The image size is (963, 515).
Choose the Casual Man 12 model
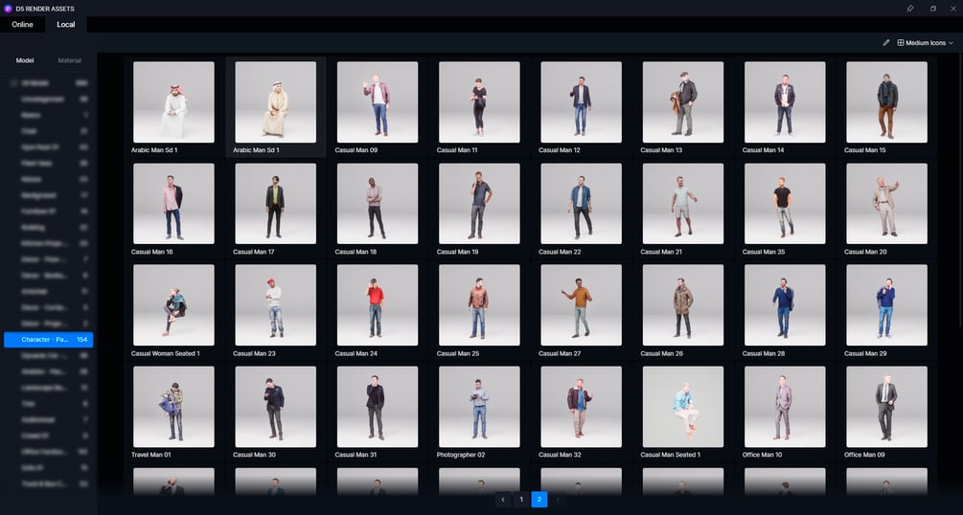pos(581,101)
